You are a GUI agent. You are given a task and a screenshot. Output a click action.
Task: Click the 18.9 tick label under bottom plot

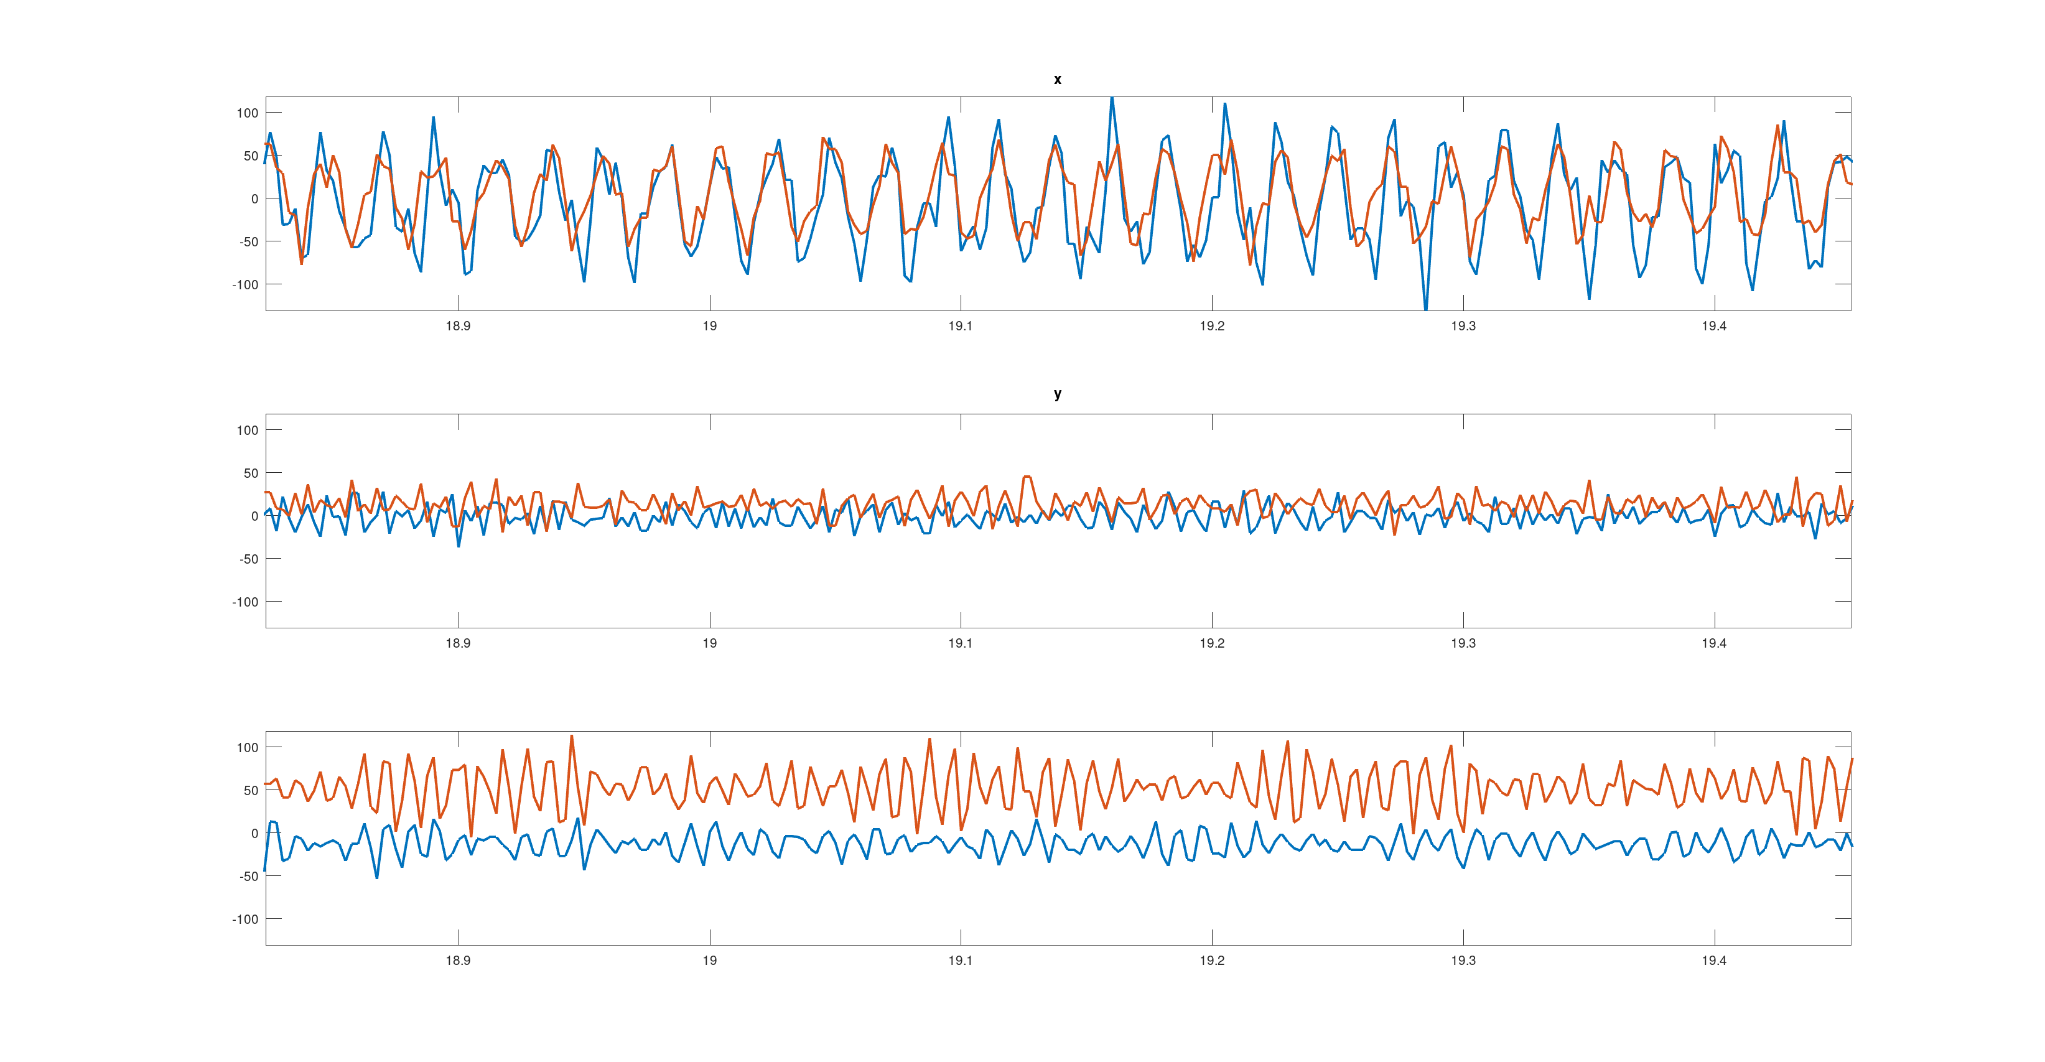point(458,961)
